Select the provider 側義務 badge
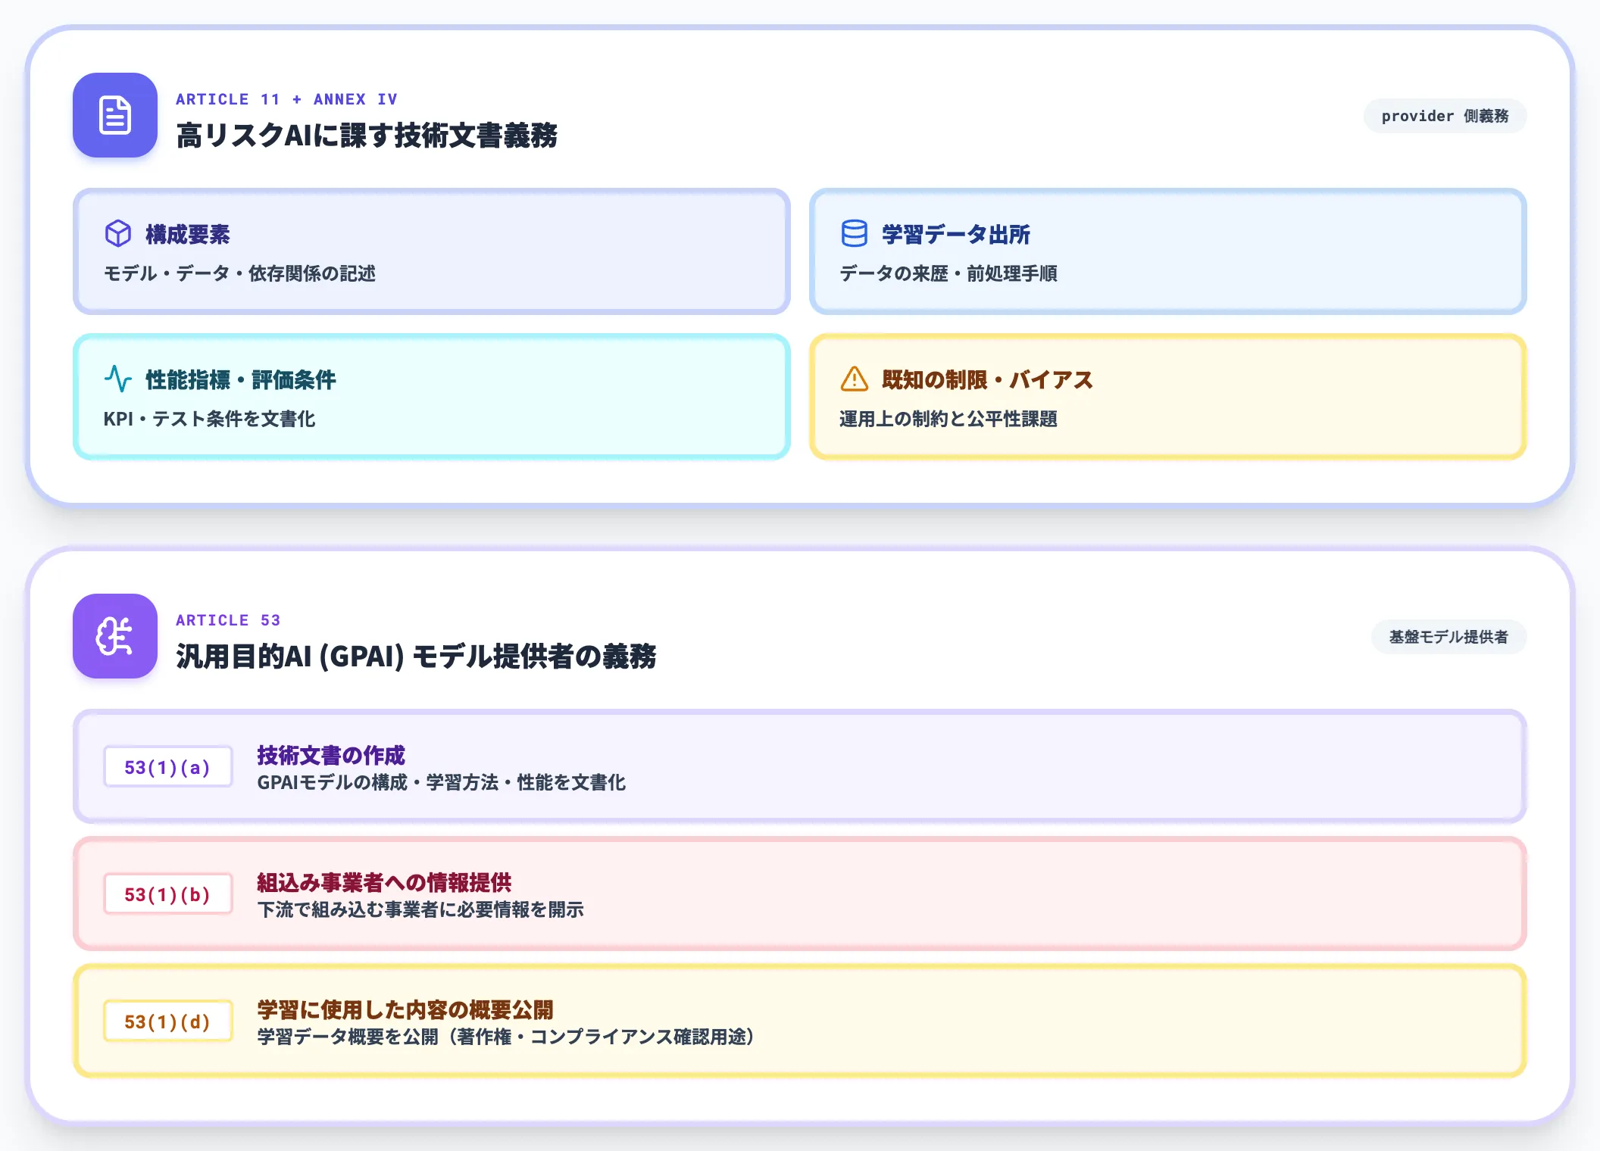This screenshot has width=1600, height=1151. click(x=1445, y=116)
